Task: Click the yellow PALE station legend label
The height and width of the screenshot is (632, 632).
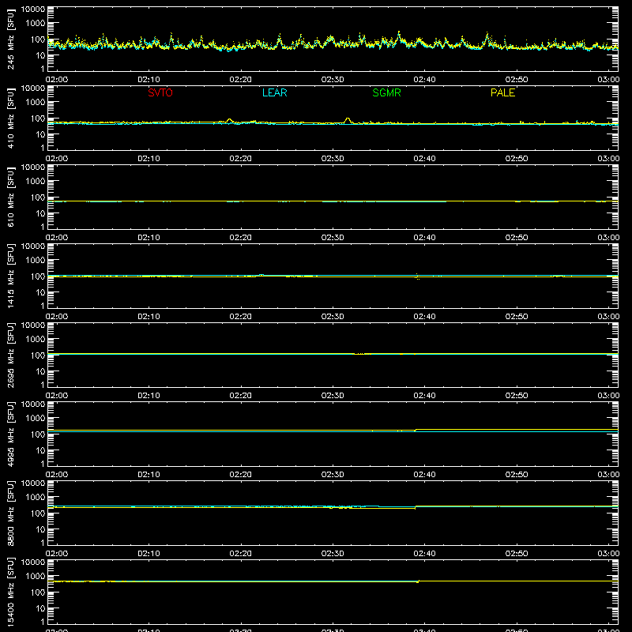Action: coord(502,92)
